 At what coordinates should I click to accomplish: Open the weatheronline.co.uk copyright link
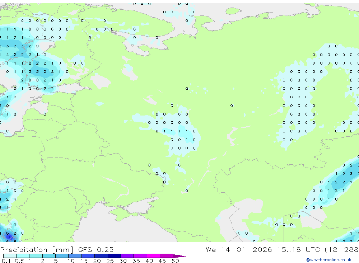329,260
